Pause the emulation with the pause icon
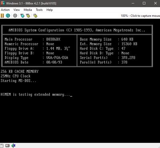The image size is (160, 148). pyautogui.click(x=2, y=16)
